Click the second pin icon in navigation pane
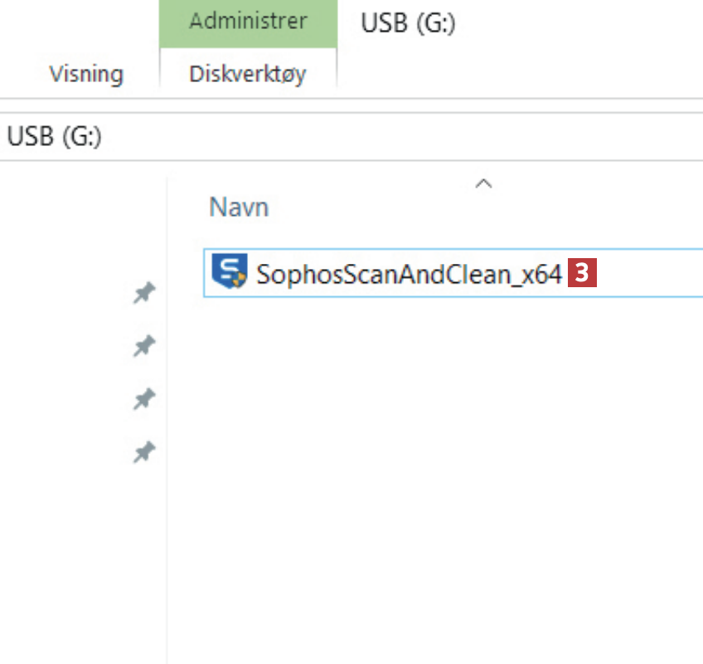This screenshot has height=664, width=703. [144, 346]
